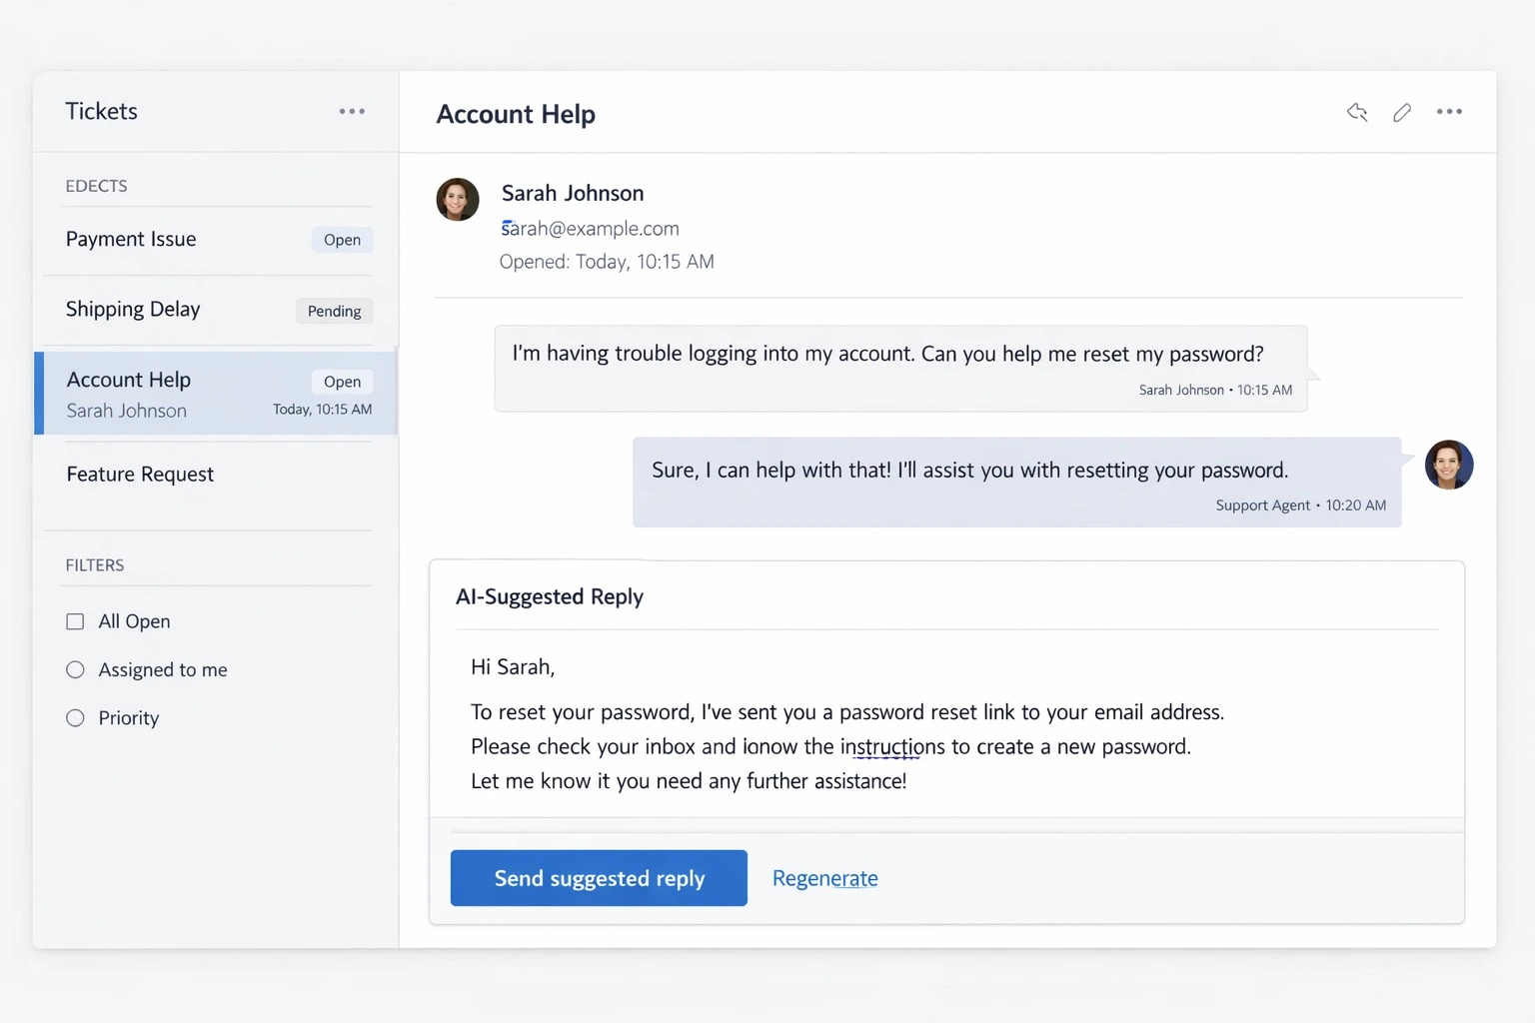
Task: Select the Assigned to me radio button
Action: click(x=75, y=669)
